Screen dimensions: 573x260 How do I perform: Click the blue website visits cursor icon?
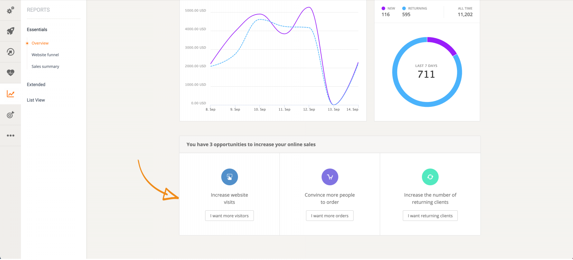[229, 177]
